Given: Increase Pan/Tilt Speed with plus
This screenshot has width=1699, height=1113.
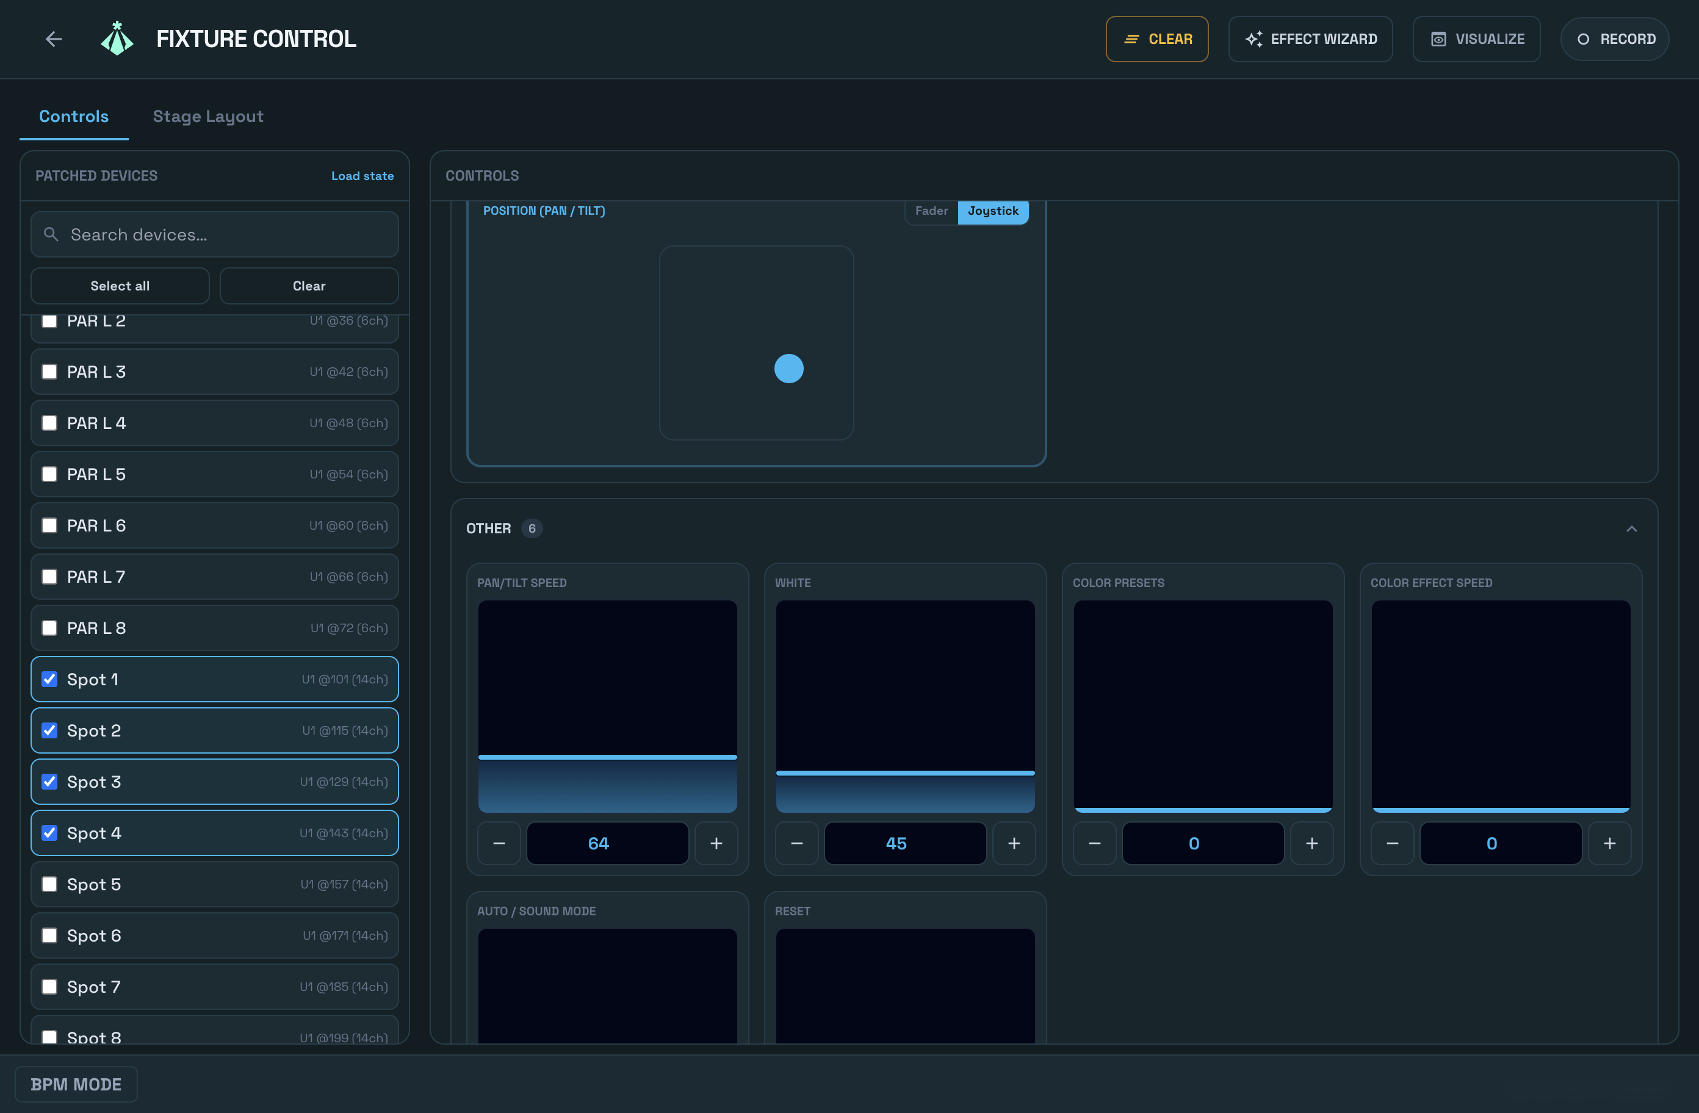Looking at the screenshot, I should 716,843.
